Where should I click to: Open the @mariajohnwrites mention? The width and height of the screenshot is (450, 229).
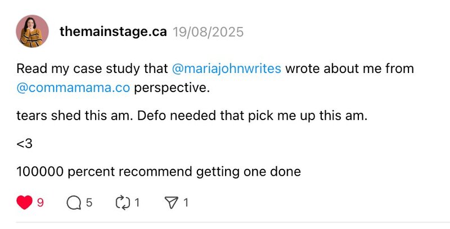pyautogui.click(x=227, y=69)
